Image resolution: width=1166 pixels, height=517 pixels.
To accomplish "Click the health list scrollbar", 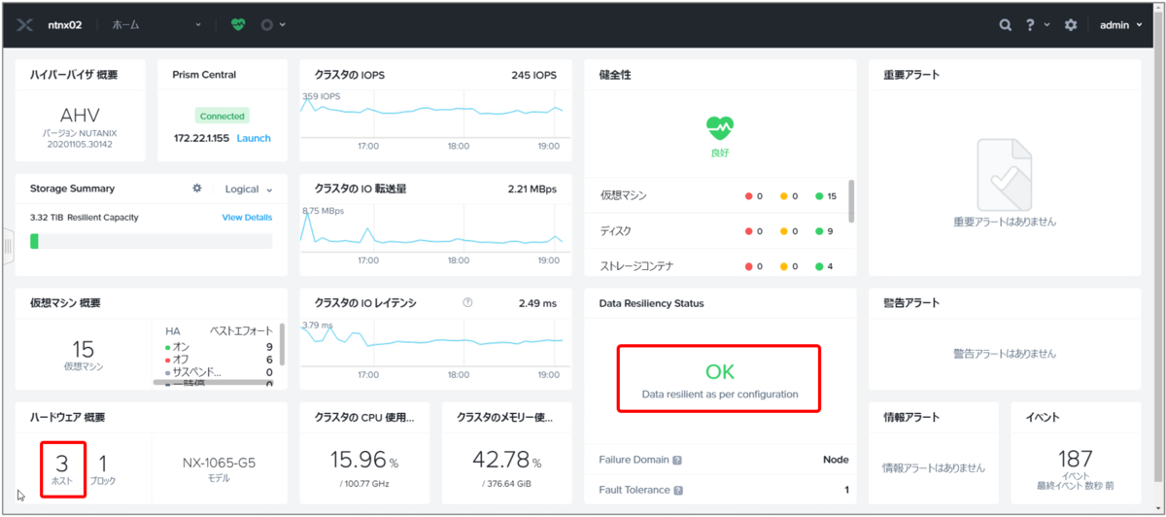I will click(x=851, y=201).
